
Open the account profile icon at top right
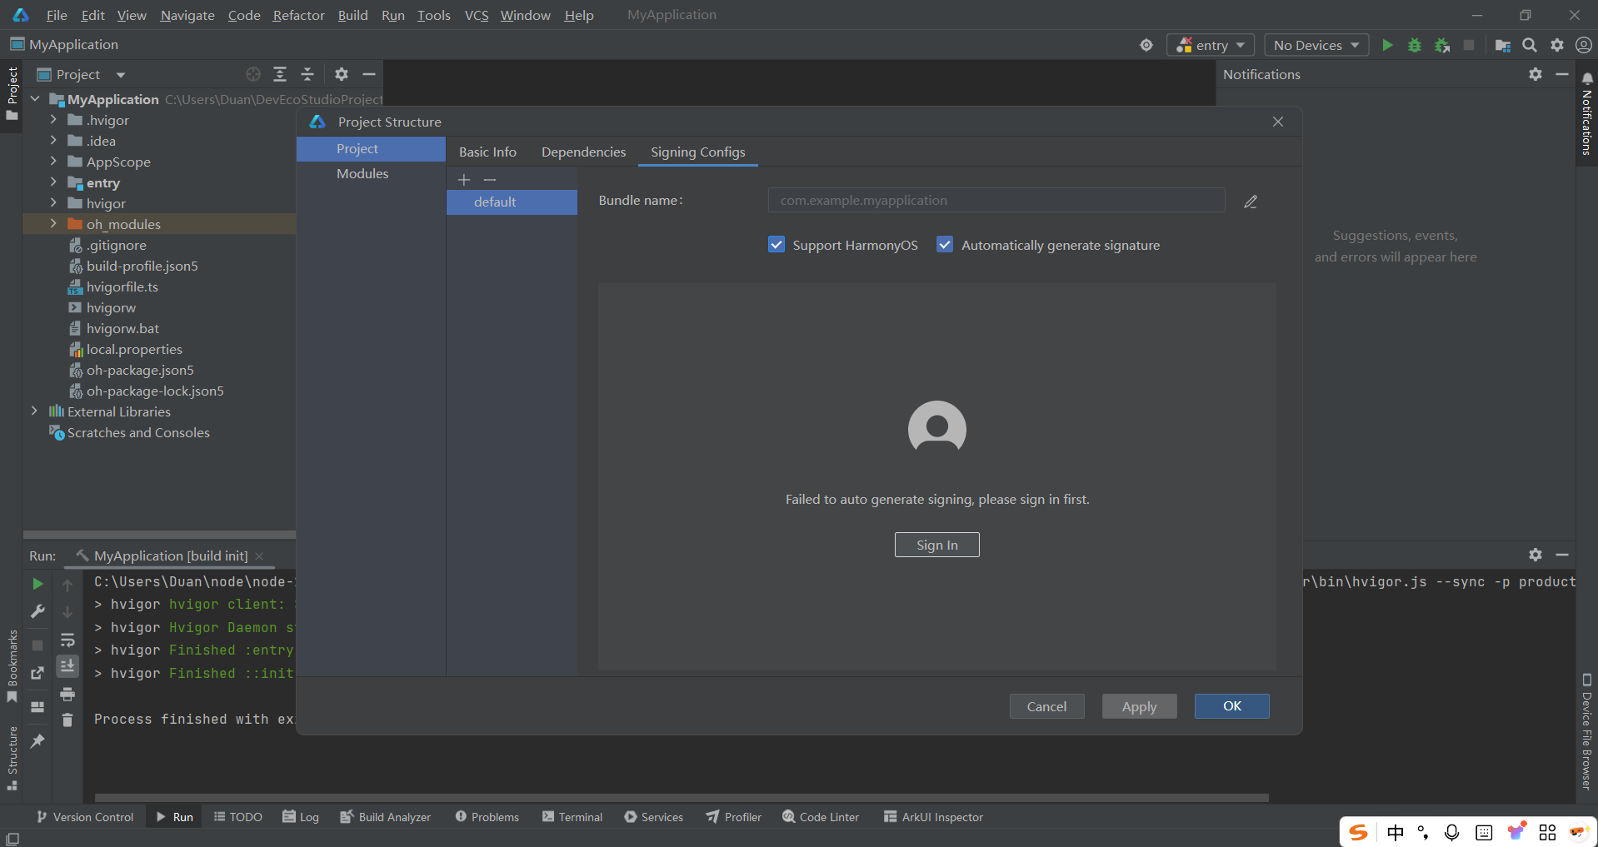[x=1584, y=45]
